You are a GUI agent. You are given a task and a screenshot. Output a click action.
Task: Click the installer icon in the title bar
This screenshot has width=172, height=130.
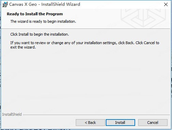click(5, 4)
